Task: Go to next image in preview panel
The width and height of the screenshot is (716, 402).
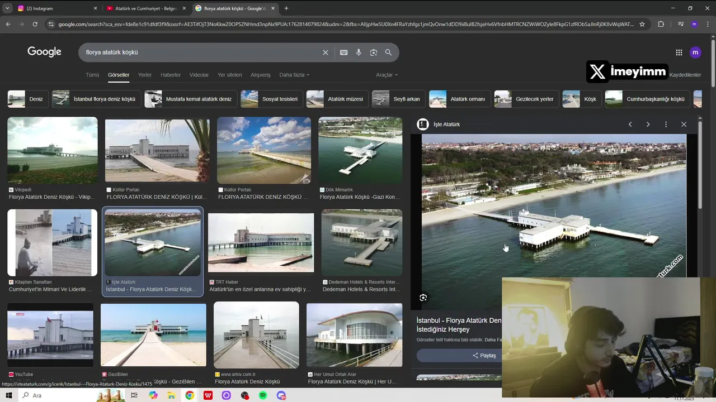Action: click(648, 125)
